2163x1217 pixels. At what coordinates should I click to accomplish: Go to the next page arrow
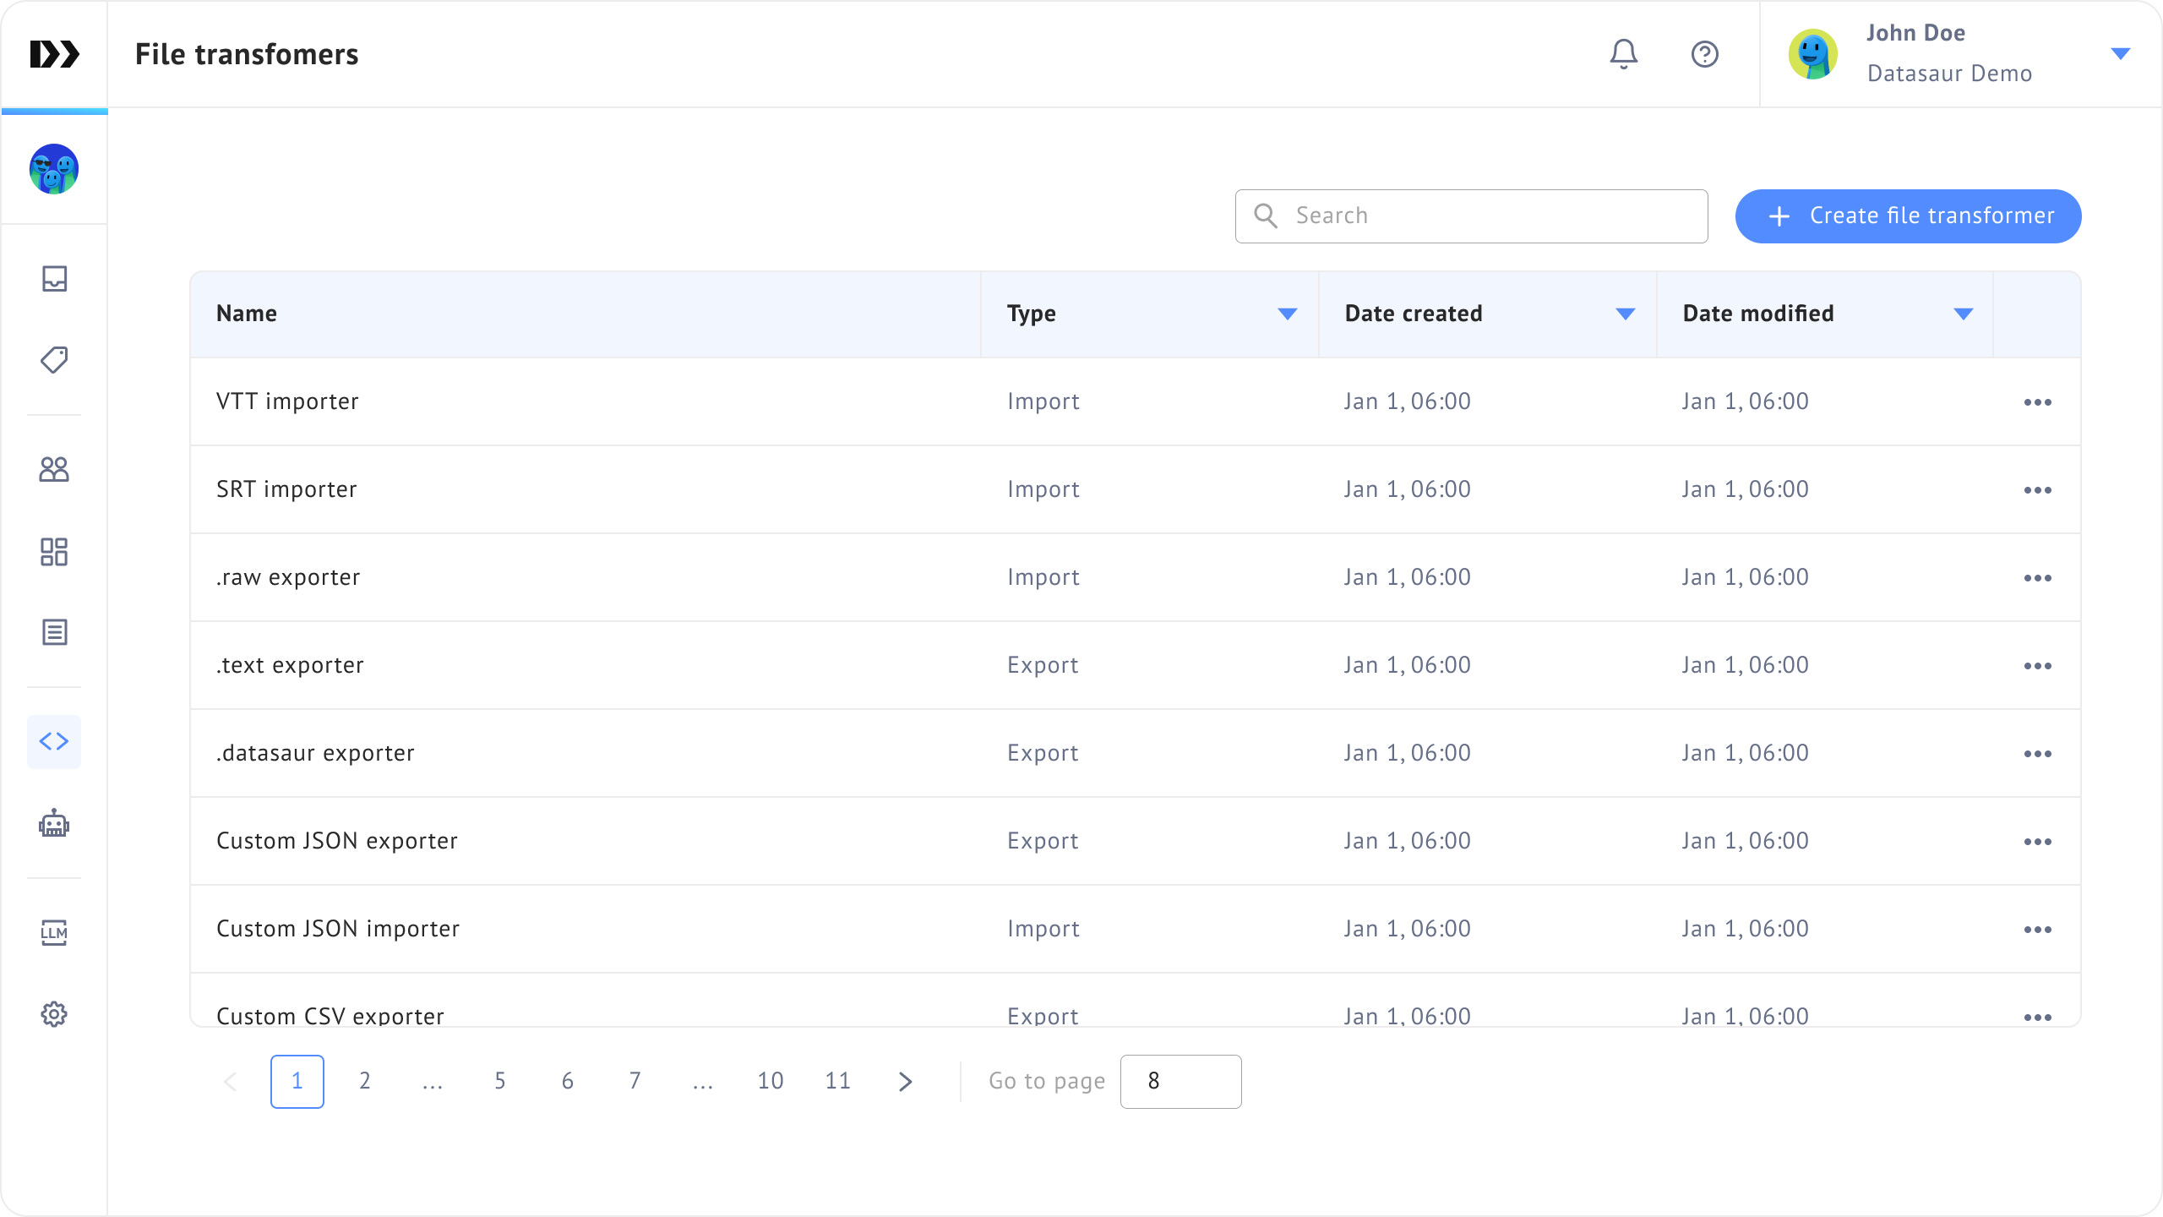pyautogui.click(x=905, y=1081)
